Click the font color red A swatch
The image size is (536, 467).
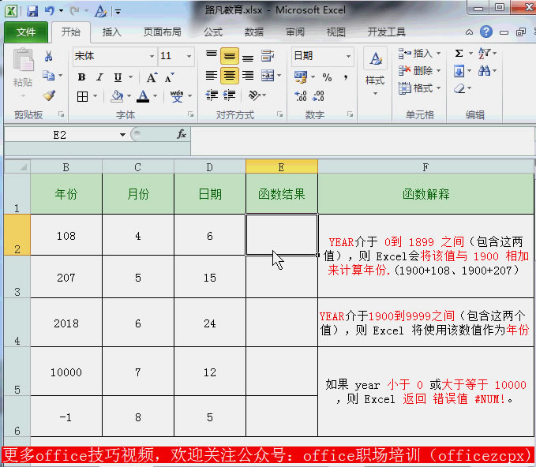pos(142,96)
